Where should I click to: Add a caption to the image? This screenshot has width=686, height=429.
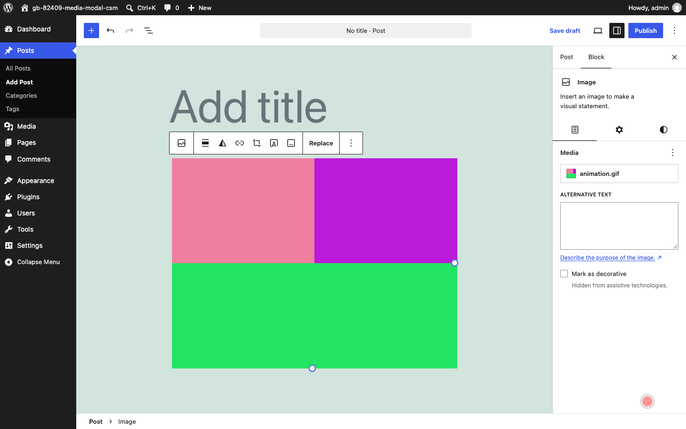click(291, 143)
